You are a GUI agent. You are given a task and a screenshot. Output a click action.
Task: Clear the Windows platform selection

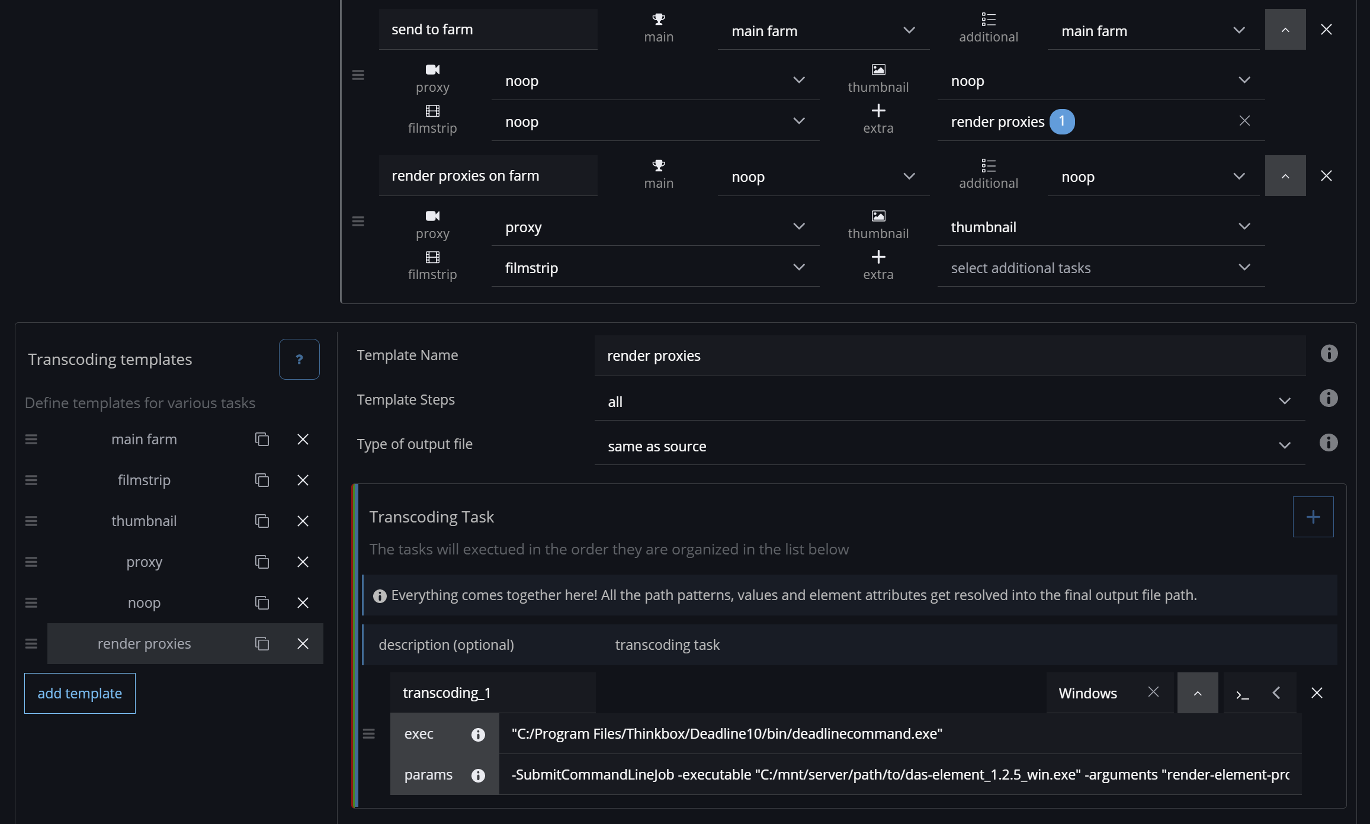1153,692
